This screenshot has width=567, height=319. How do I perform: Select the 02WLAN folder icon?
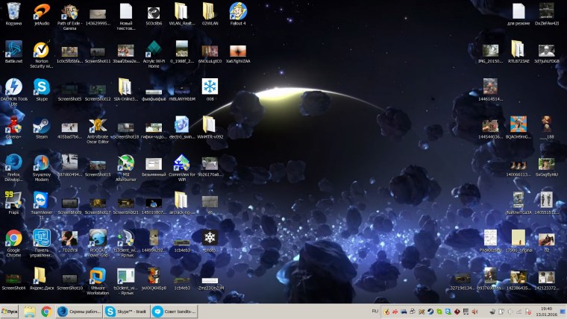(x=210, y=13)
